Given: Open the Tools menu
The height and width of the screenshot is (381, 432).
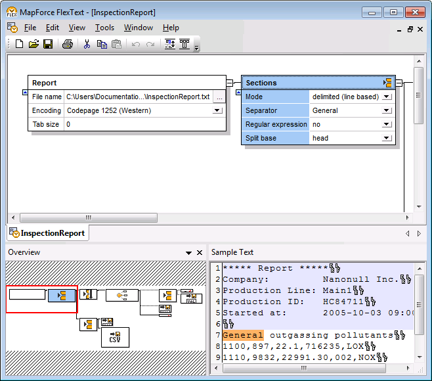Looking at the screenshot, I should pos(104,28).
